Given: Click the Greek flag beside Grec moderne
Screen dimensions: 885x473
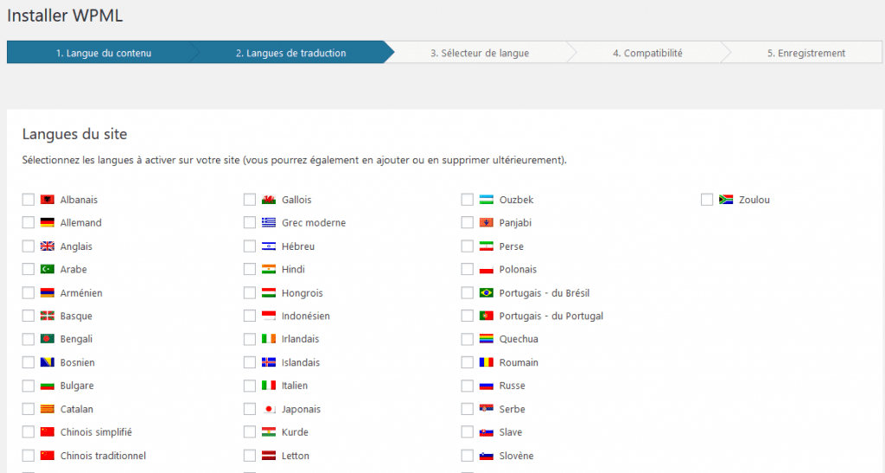Looking at the screenshot, I should coord(269,223).
